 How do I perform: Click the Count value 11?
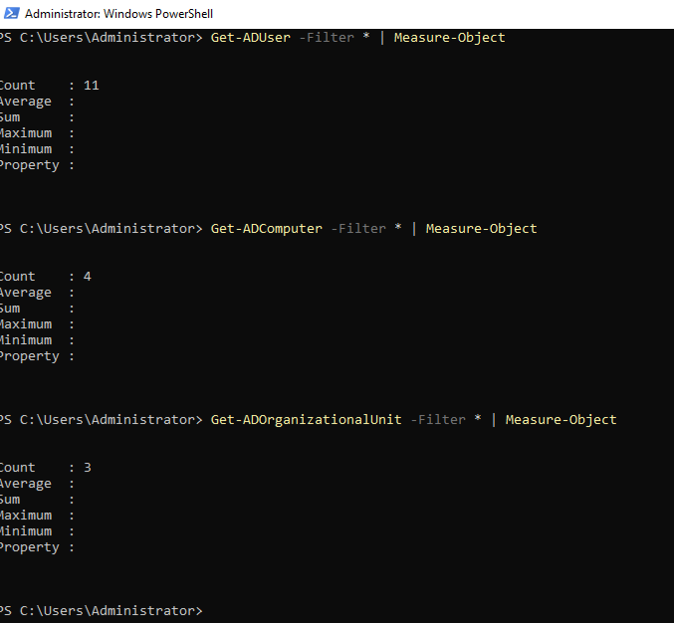(x=92, y=85)
